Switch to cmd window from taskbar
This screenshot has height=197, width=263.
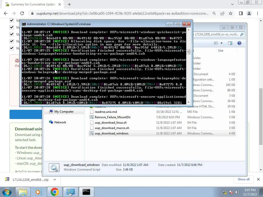86,192
